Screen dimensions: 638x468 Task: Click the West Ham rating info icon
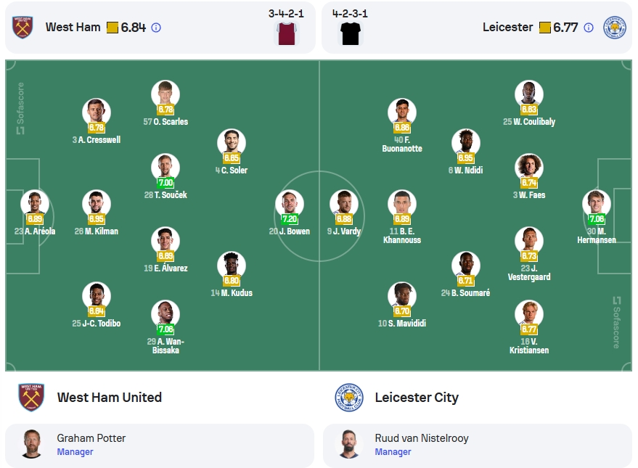tap(156, 28)
